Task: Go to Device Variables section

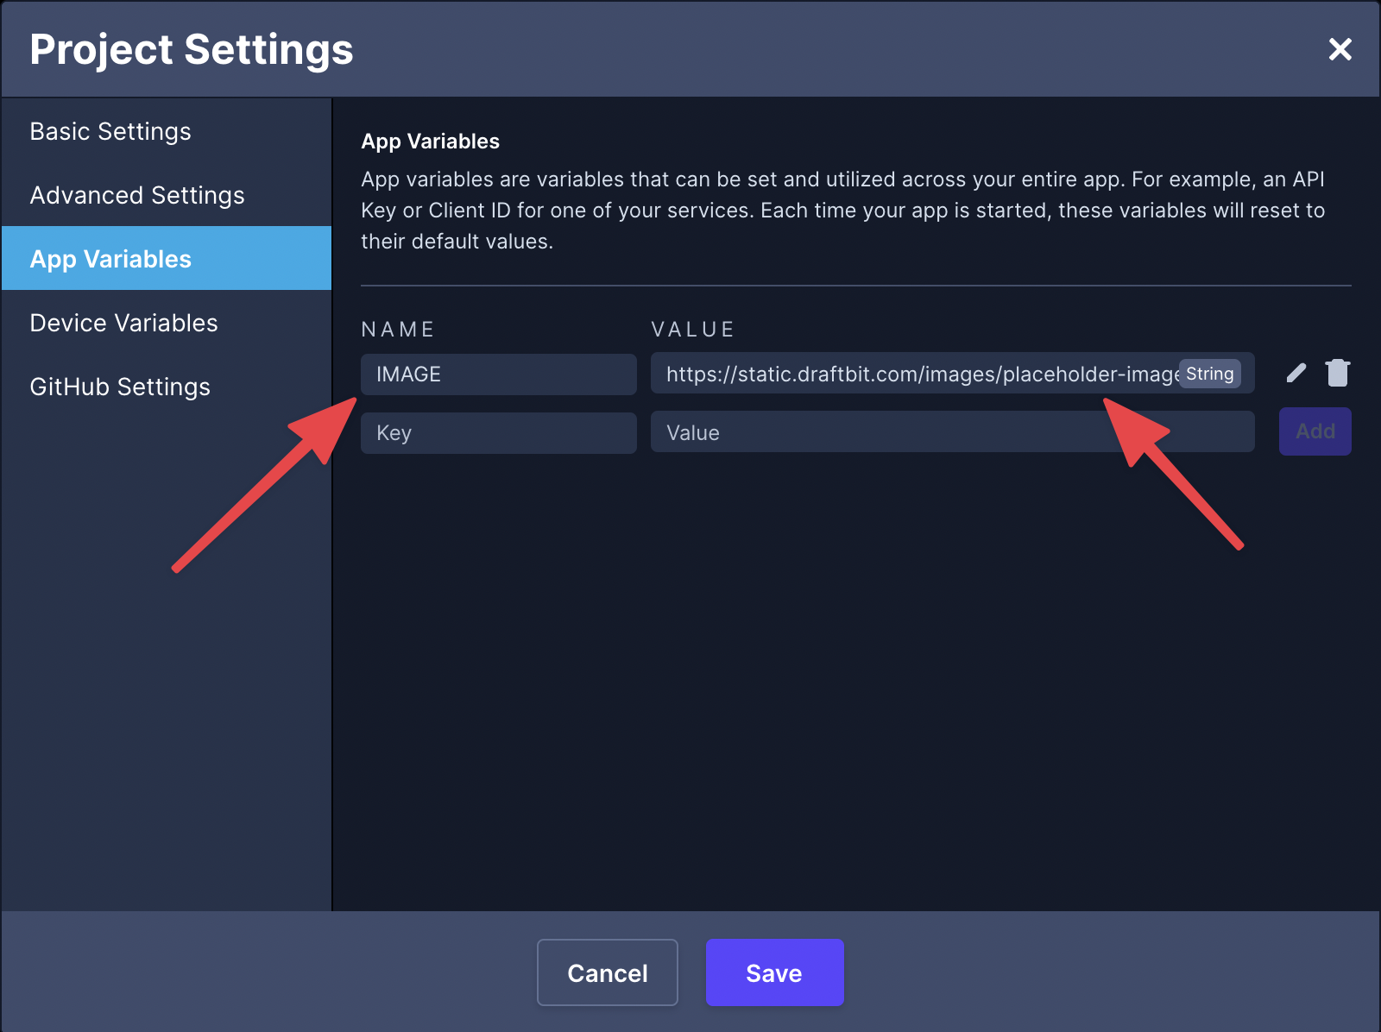Action: [x=123, y=323]
